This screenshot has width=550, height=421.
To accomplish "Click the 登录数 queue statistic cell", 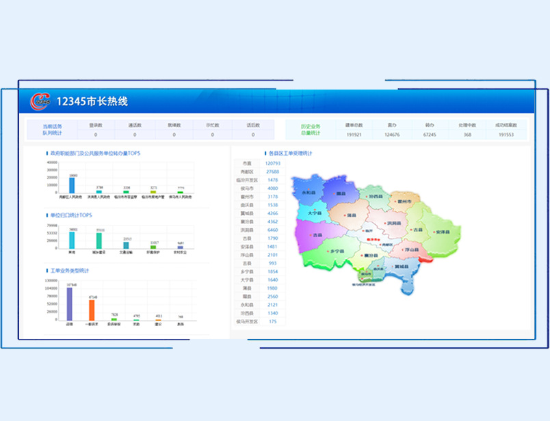I will tap(95, 130).
